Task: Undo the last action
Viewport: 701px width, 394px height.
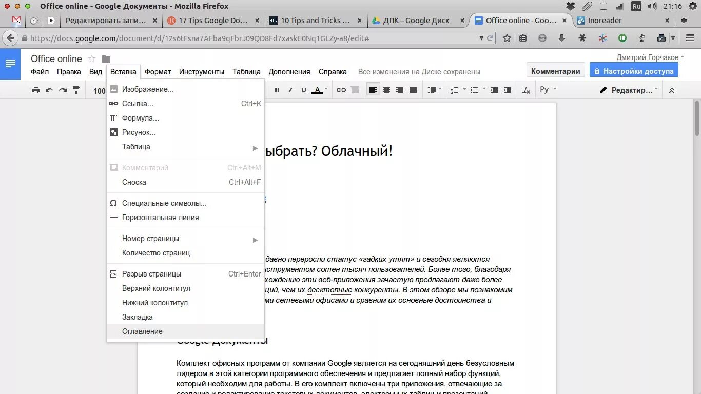Action: [x=49, y=90]
